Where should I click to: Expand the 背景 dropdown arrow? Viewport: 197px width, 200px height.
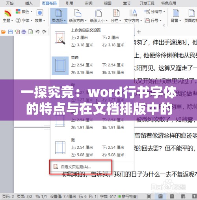click(180, 21)
